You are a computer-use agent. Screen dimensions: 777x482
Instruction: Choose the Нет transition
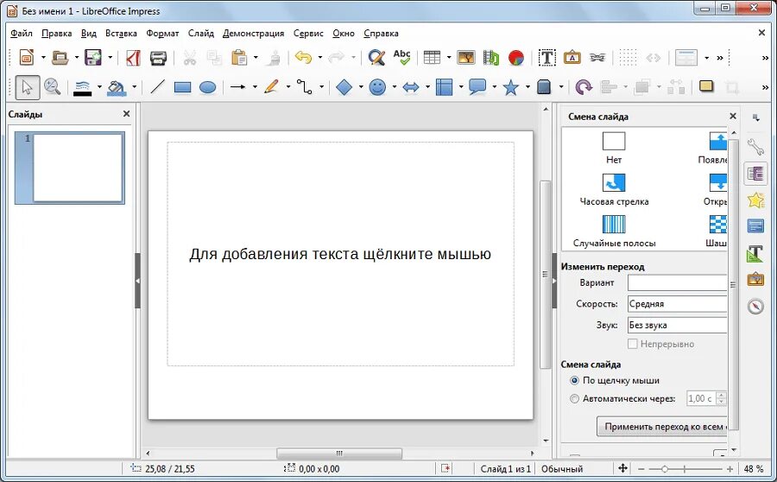click(614, 148)
